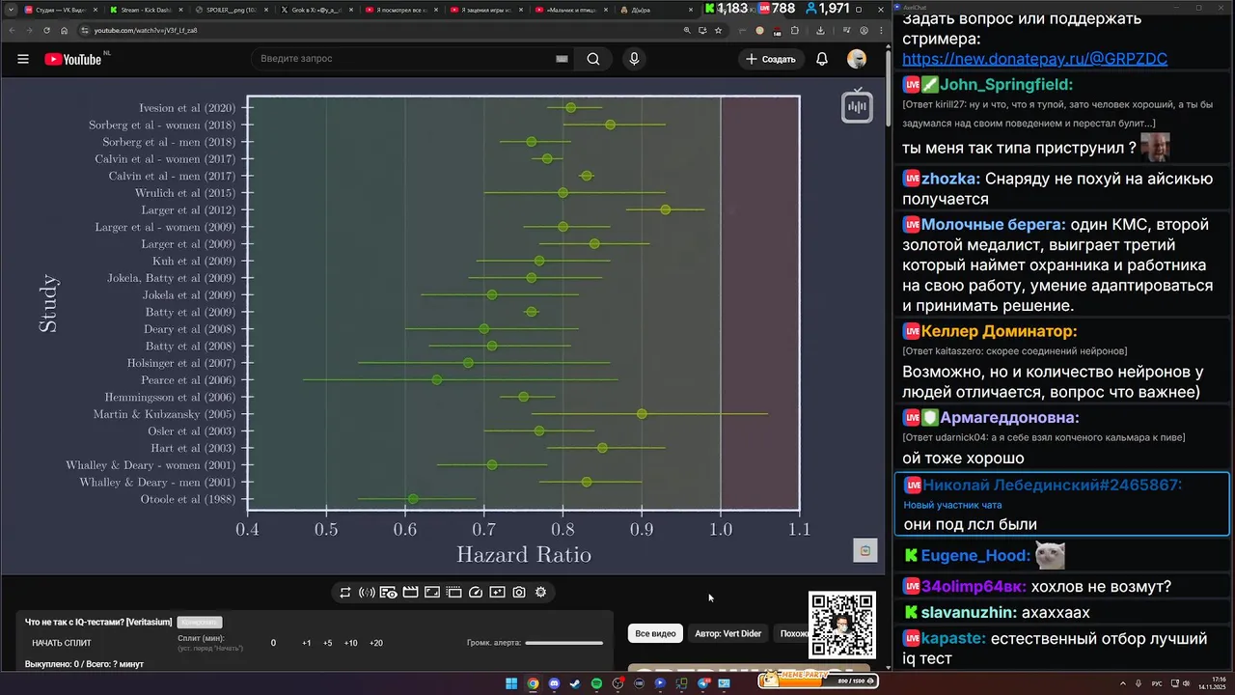Click the speedometer icon in overlay toolbar
The width and height of the screenshot is (1235, 695).
click(x=476, y=593)
